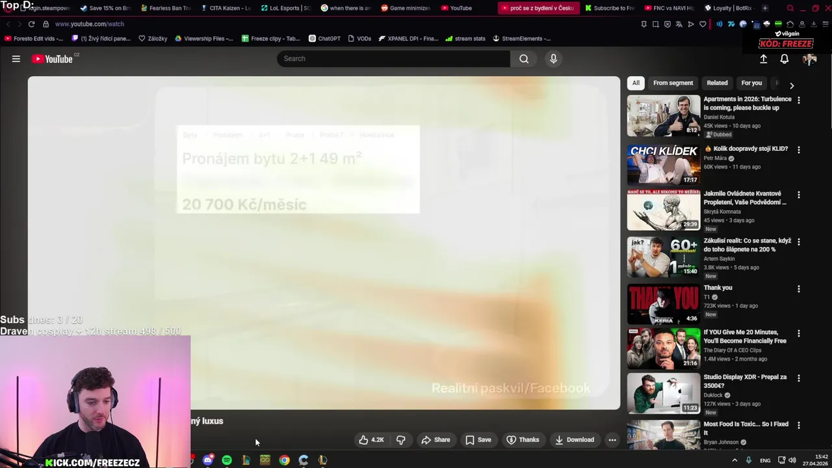Switch to the LoL Esports tab
This screenshot has width=832, height=468.
286,8
